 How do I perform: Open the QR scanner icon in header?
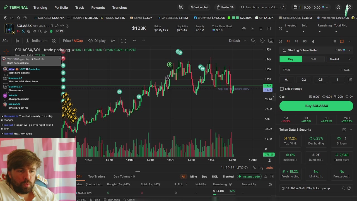pyautogui.click(x=181, y=8)
